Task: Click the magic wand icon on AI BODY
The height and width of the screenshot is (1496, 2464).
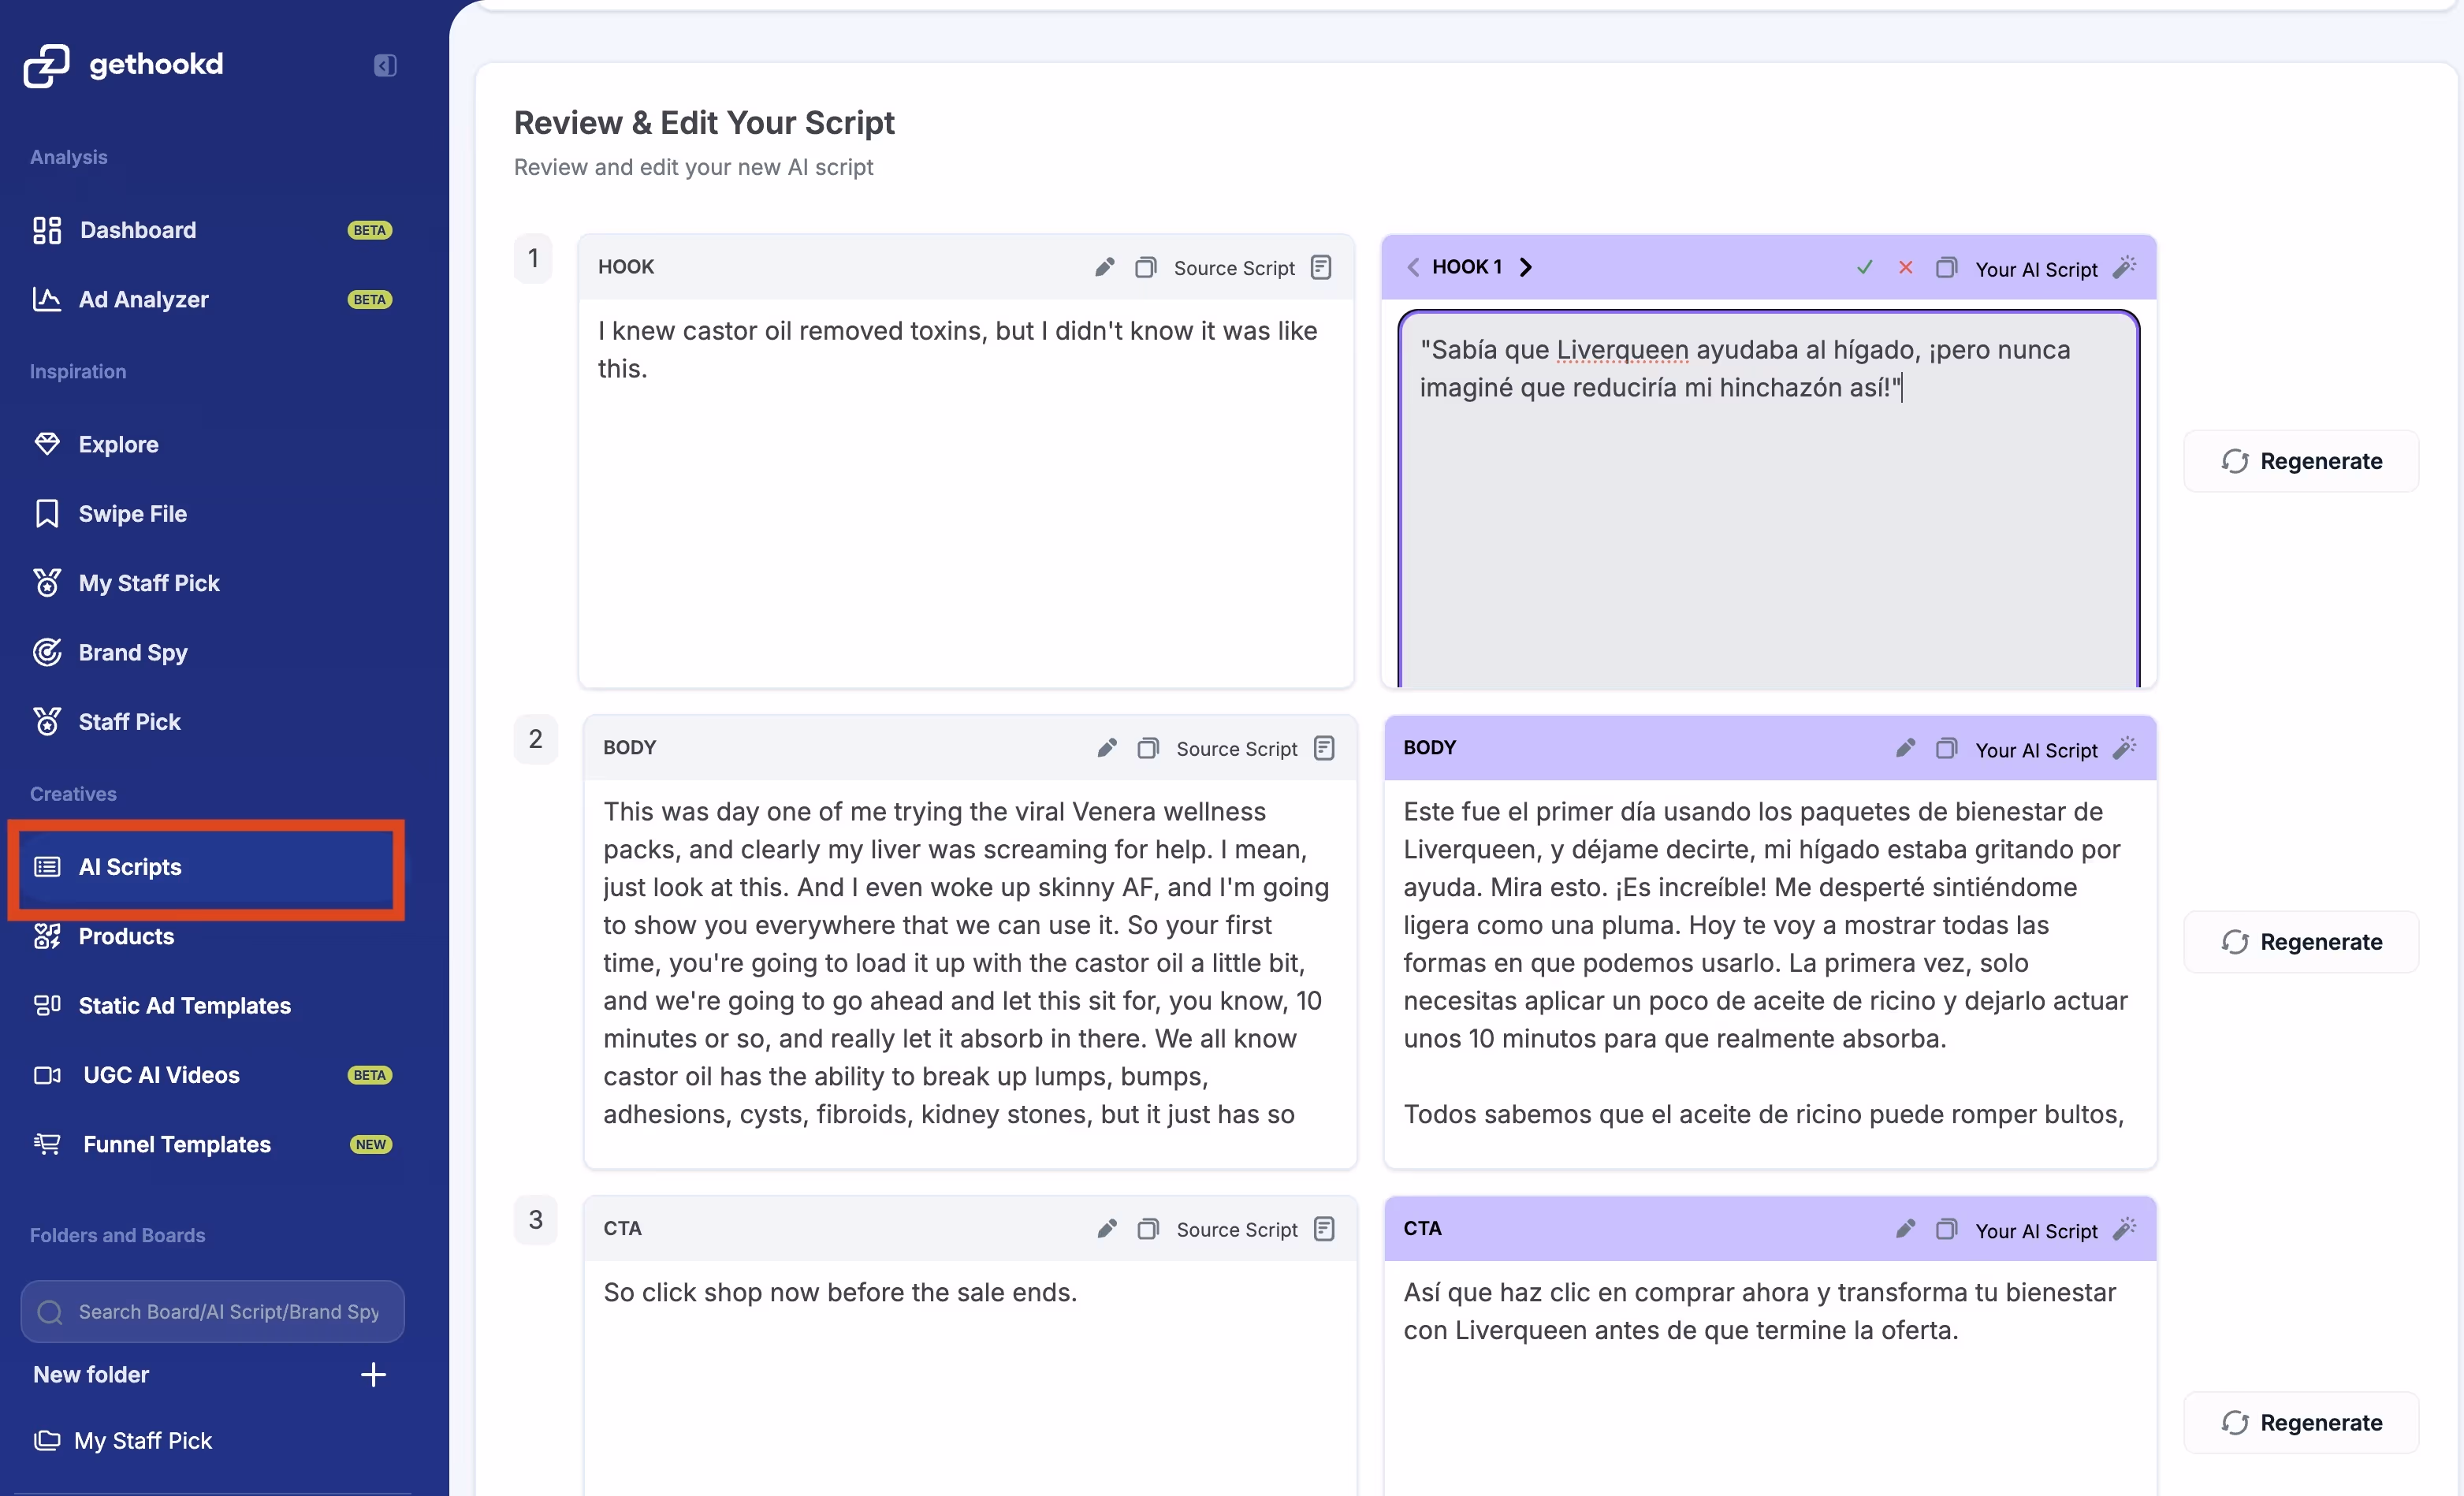Action: 2125,748
